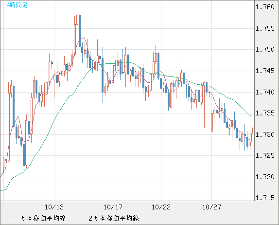279x225 pixels.
Task: Click the 10/22 date axis label
Action: (x=161, y=207)
